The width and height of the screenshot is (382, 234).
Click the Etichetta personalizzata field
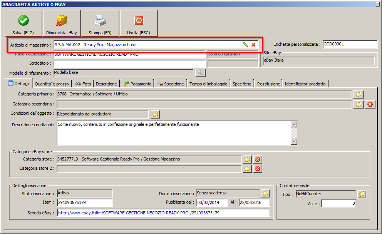point(350,44)
